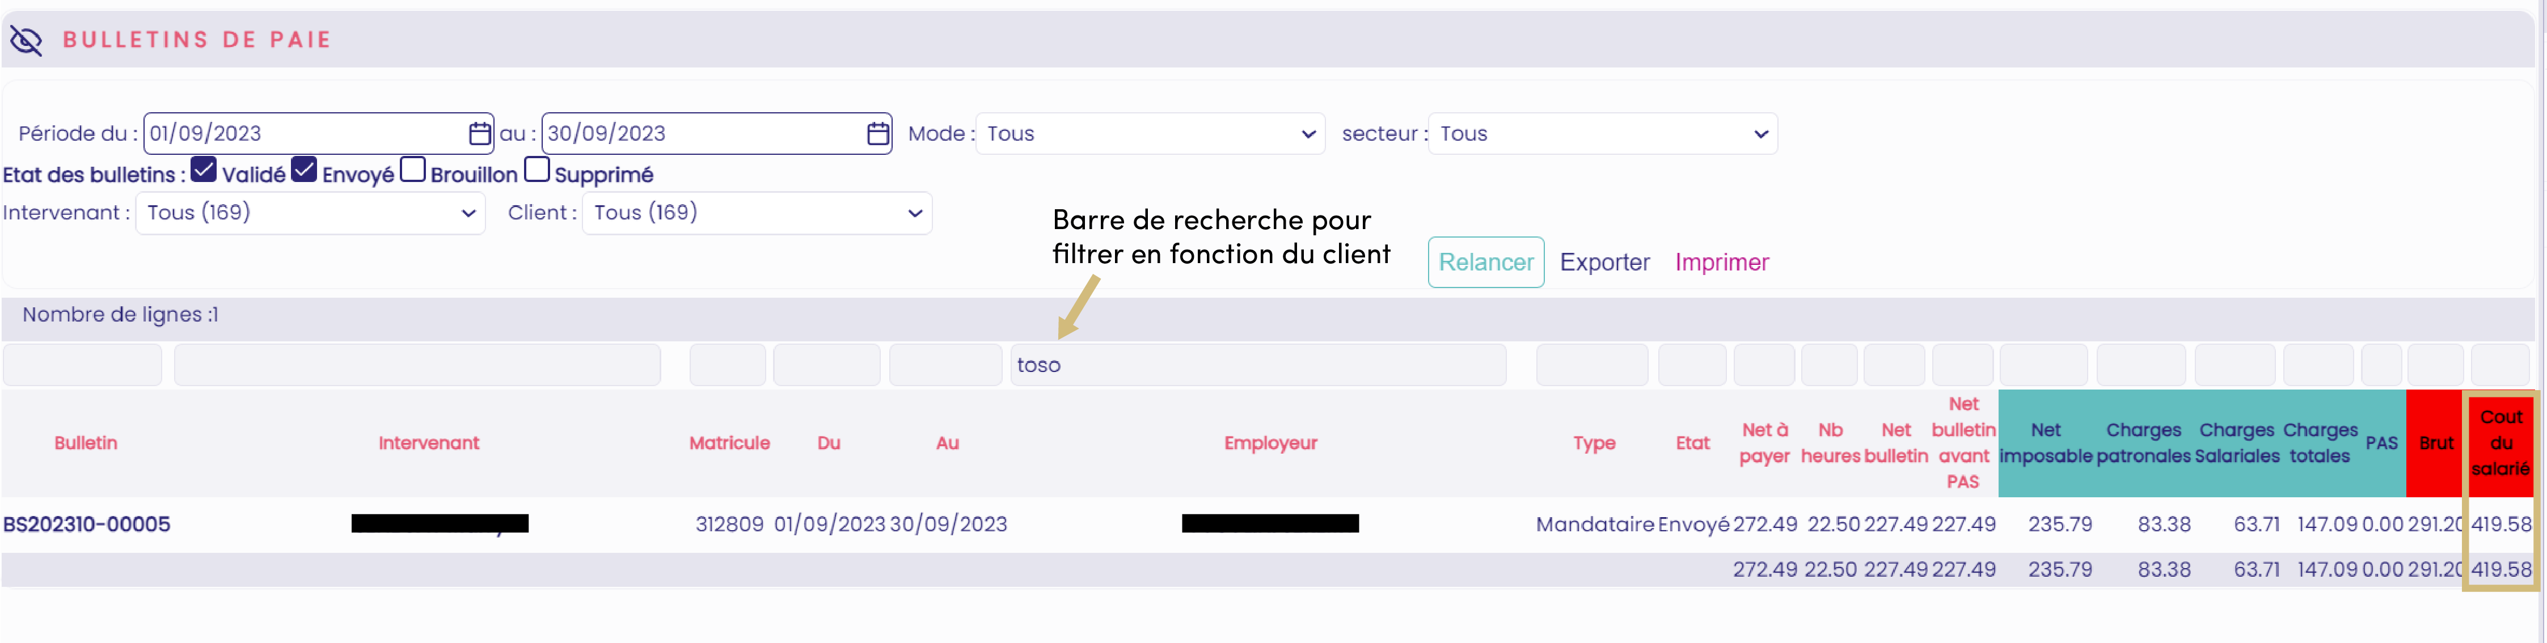The height and width of the screenshot is (643, 2547).
Task: Uncheck the Envoyé checkbox
Action: click(305, 170)
